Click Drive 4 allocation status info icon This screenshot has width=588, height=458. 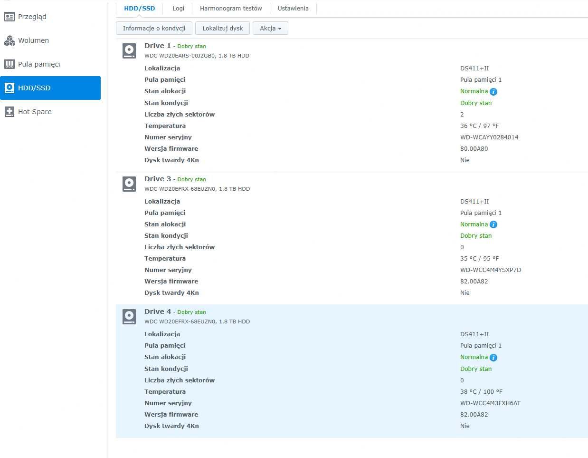tap(493, 358)
